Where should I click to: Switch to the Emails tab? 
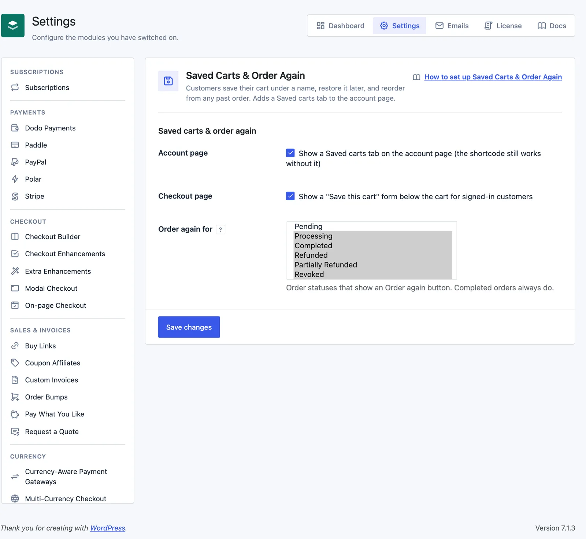click(452, 26)
